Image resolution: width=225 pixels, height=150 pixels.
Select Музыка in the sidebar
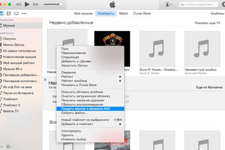(x=21, y=25)
